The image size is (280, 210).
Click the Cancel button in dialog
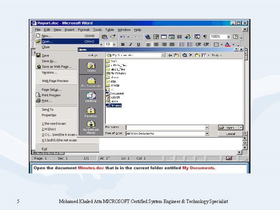coord(231,134)
